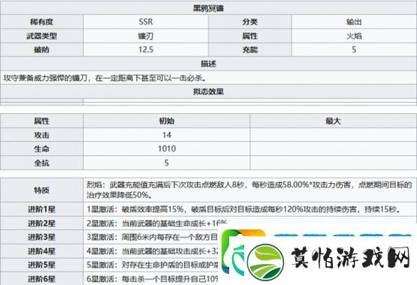Click the 火焰 element value
Viewport: 417px width, 285px height.
[x=354, y=36]
